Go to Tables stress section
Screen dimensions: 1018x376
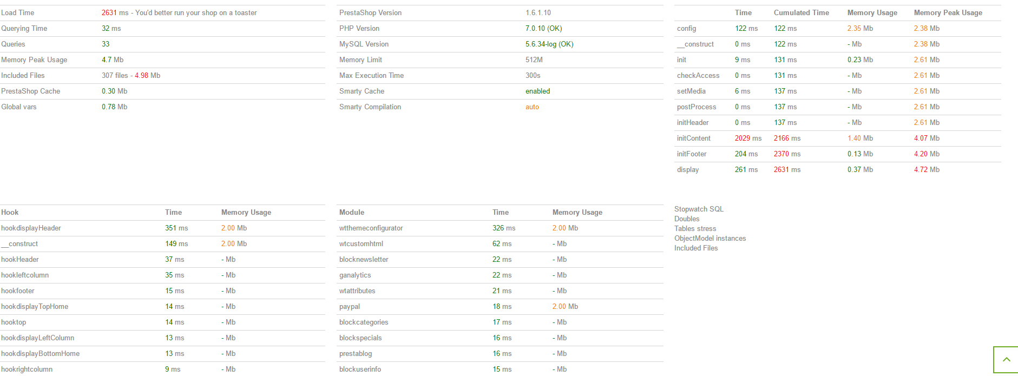(x=695, y=229)
